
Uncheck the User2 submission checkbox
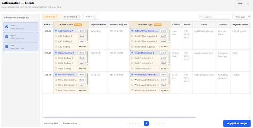pyautogui.click(x=7, y=37)
